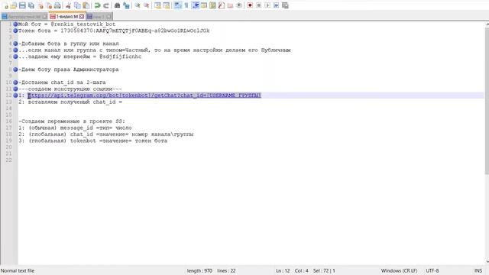Zoom in using the magnifier icon

[x=138, y=5]
